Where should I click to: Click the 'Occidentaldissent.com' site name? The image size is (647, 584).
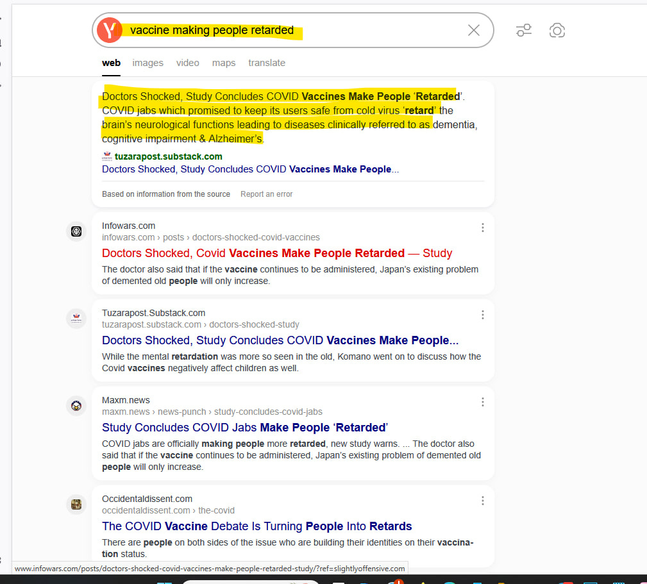pos(147,499)
